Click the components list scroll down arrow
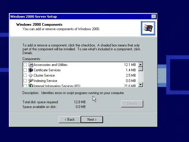189x142 pixels. (141, 84)
